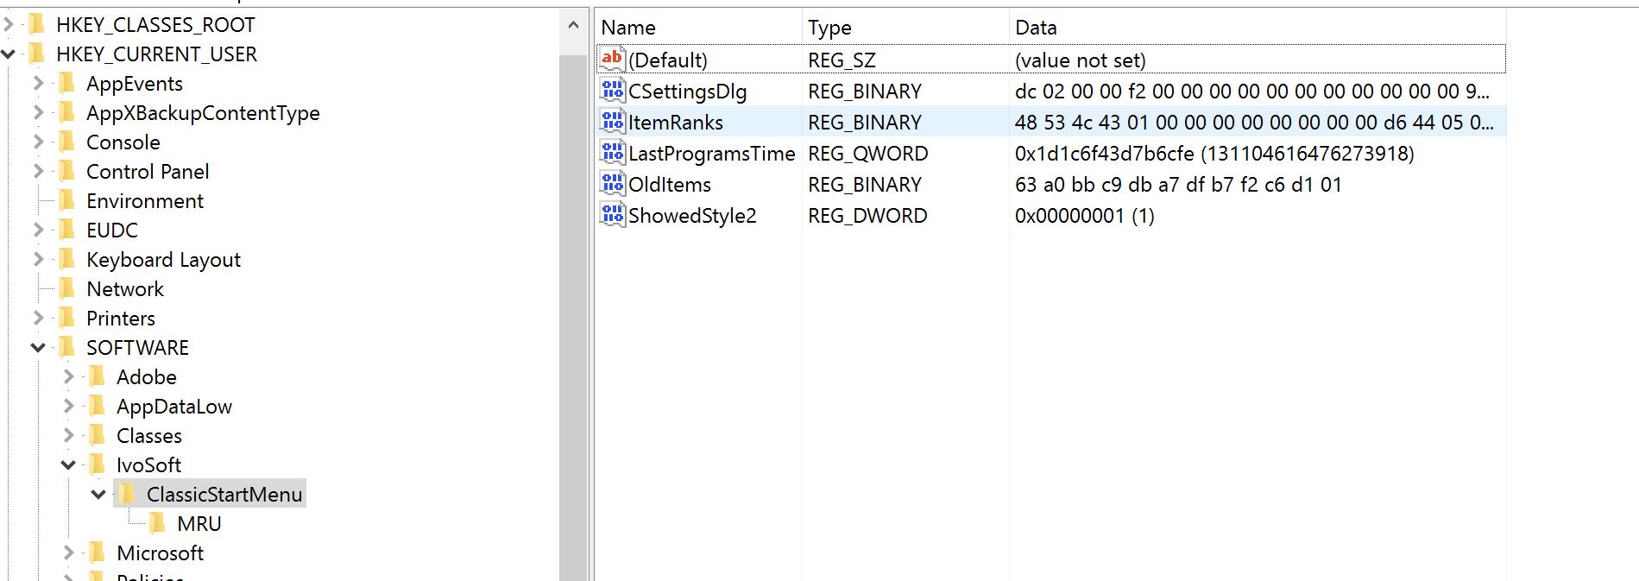Collapse the IvoSoft key
This screenshot has height=581, width=1639.
tap(68, 465)
